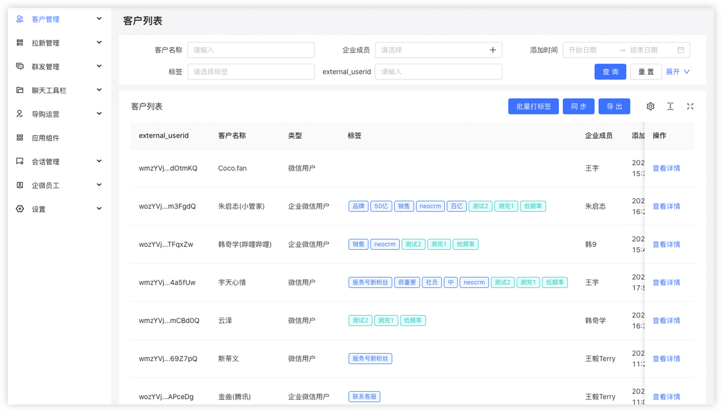Expand the 群发管理 menu chevron
The height and width of the screenshot is (412, 722).
[x=99, y=66]
